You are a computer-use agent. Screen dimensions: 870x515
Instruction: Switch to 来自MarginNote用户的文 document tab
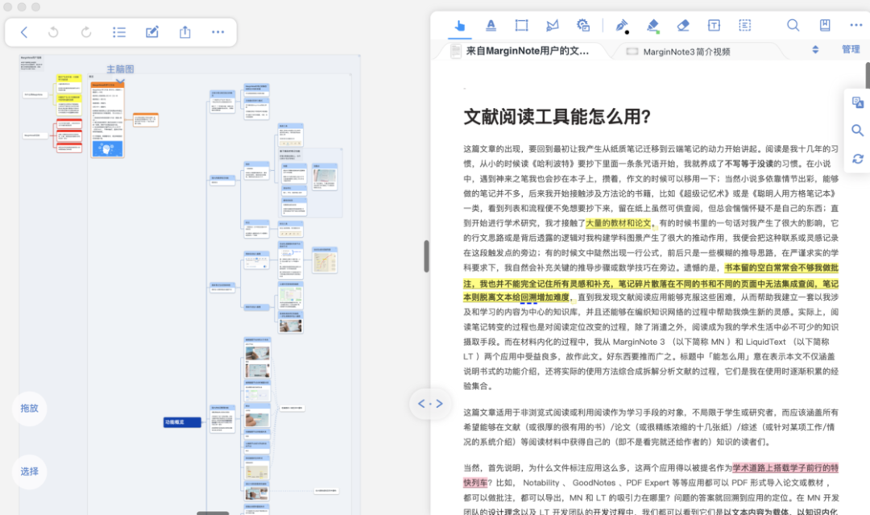click(x=527, y=52)
